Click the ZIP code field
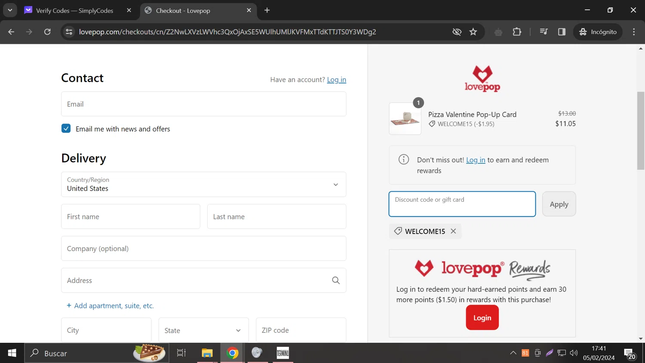The width and height of the screenshot is (645, 363). click(301, 330)
